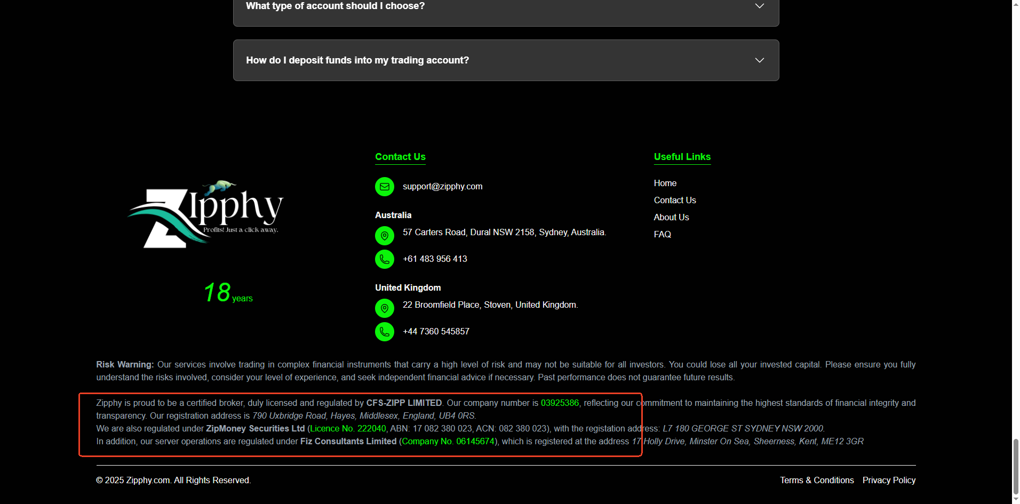Click the Zipphy logo in footer
Screen dimensions: 1020x504
205,214
